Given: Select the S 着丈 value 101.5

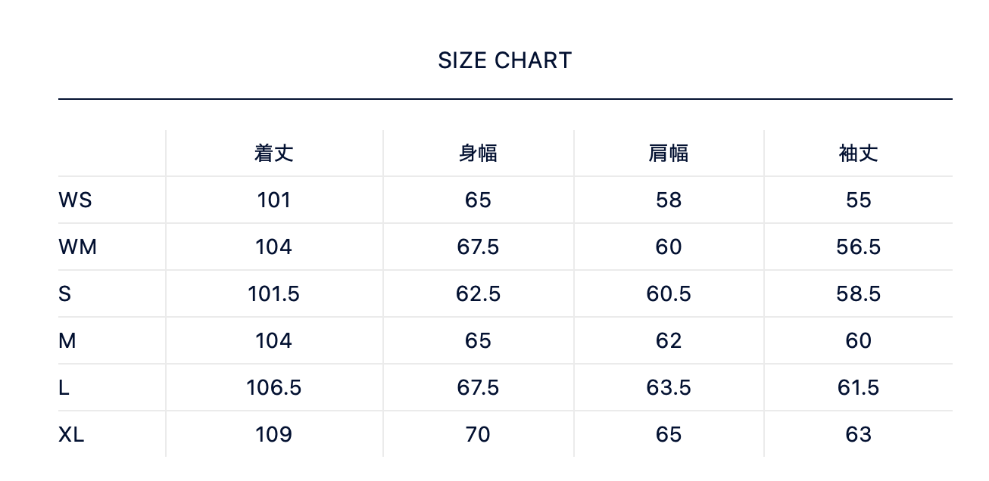Looking at the screenshot, I should click(x=273, y=294).
